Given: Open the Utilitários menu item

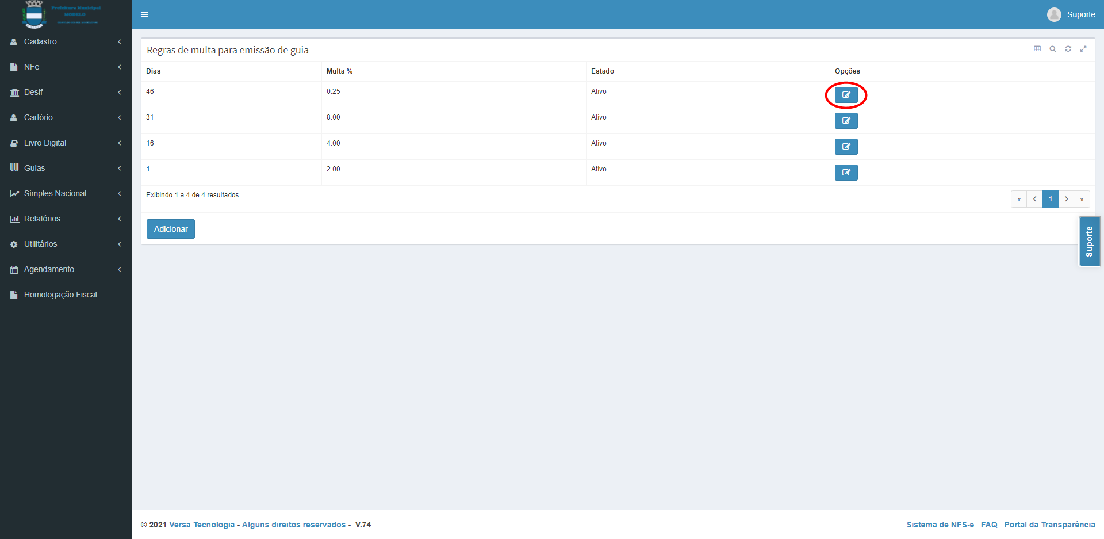Looking at the screenshot, I should tap(40, 244).
